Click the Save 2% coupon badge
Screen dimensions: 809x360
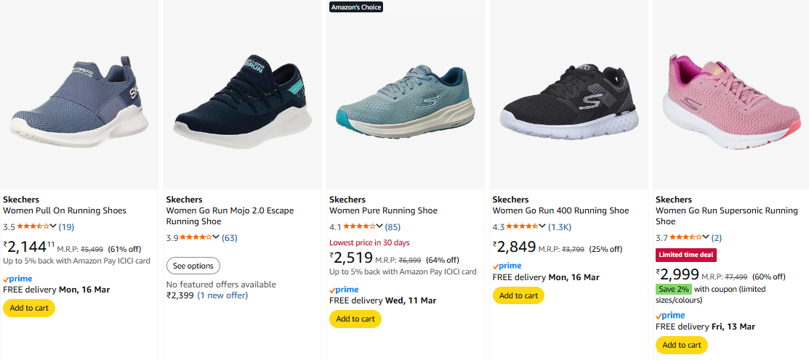click(675, 289)
